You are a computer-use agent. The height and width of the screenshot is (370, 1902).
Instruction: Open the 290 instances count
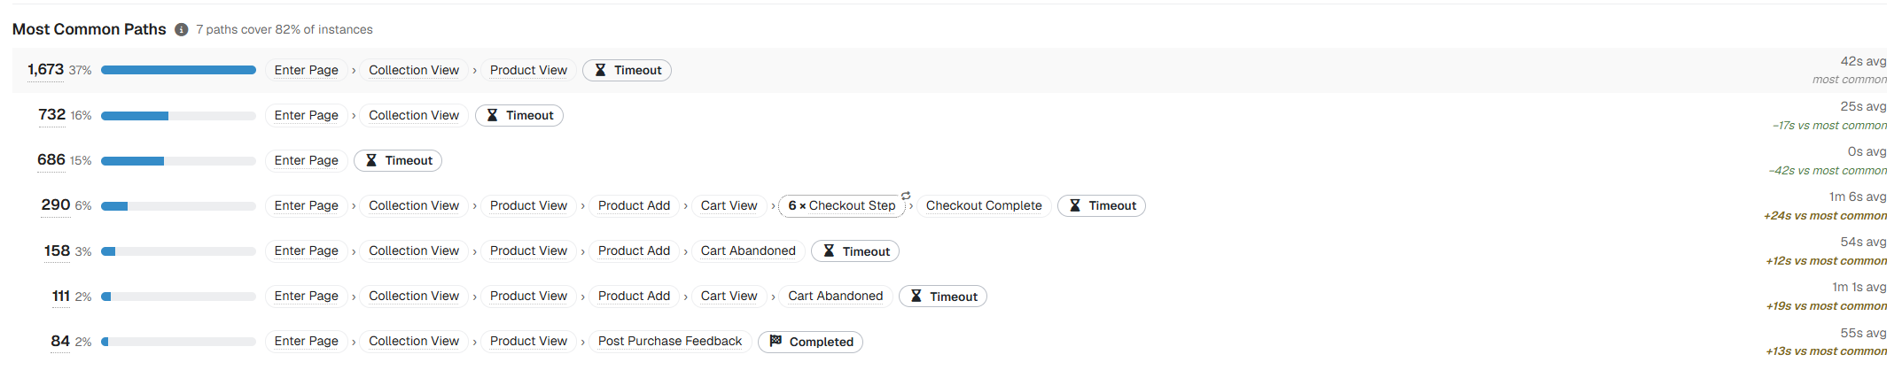[x=56, y=204]
